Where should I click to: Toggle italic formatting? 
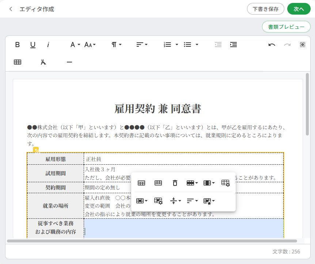pos(48,45)
